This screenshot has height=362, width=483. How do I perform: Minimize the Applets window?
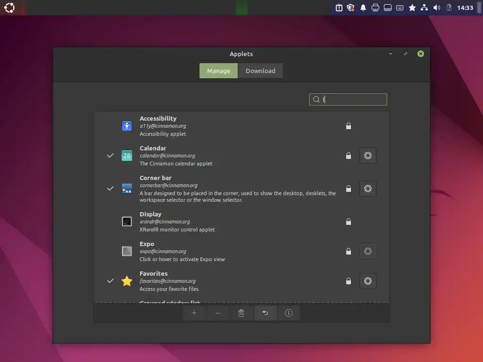pos(390,54)
